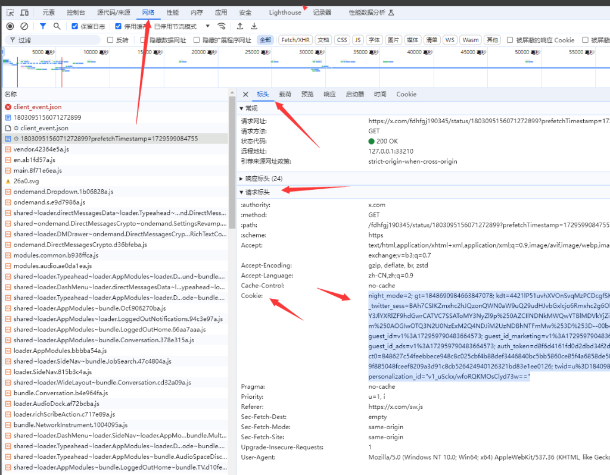Filter requests by Fetch/XHR
This screenshot has height=475, width=610.
[295, 40]
